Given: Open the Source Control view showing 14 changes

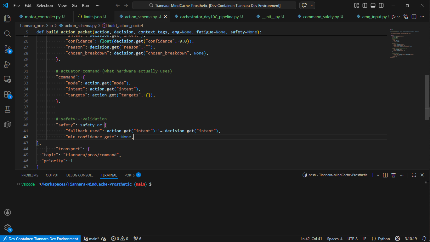Looking at the screenshot, I should (8, 49).
